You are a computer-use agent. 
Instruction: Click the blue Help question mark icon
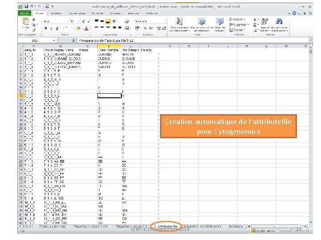pos(294,13)
